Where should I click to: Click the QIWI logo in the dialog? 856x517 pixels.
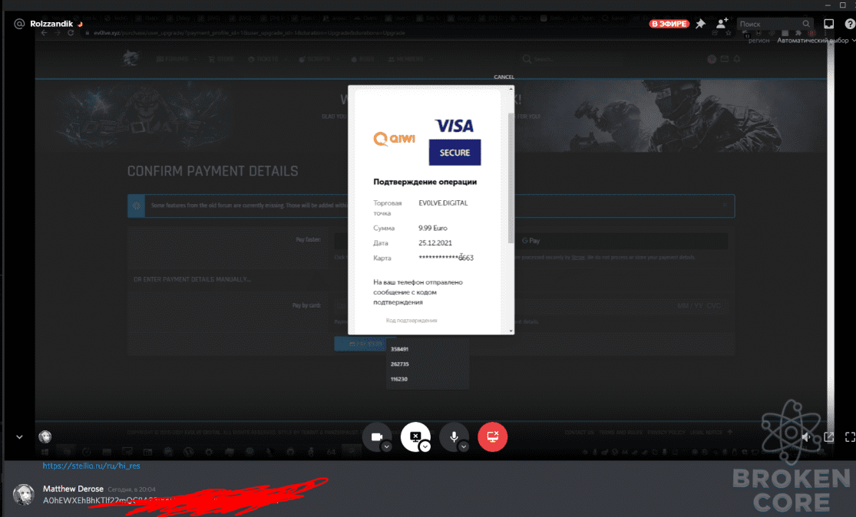click(x=394, y=139)
